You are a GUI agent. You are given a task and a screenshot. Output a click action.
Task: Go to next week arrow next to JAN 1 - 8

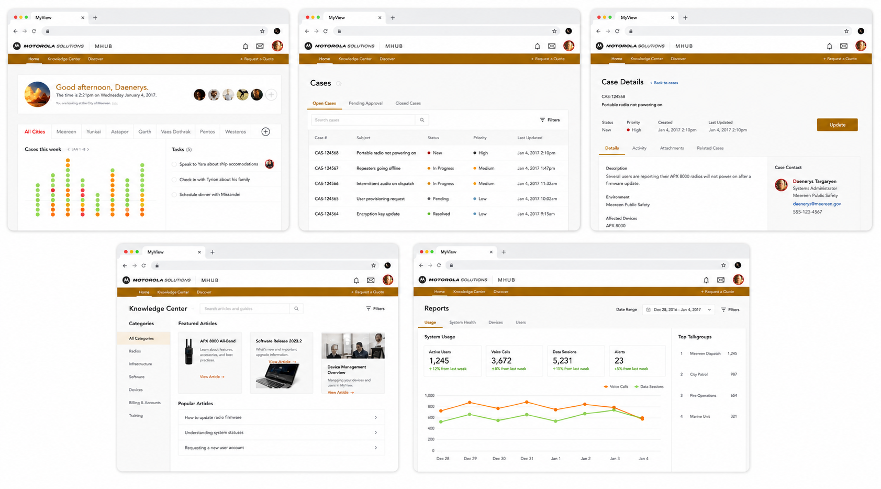pyautogui.click(x=88, y=150)
